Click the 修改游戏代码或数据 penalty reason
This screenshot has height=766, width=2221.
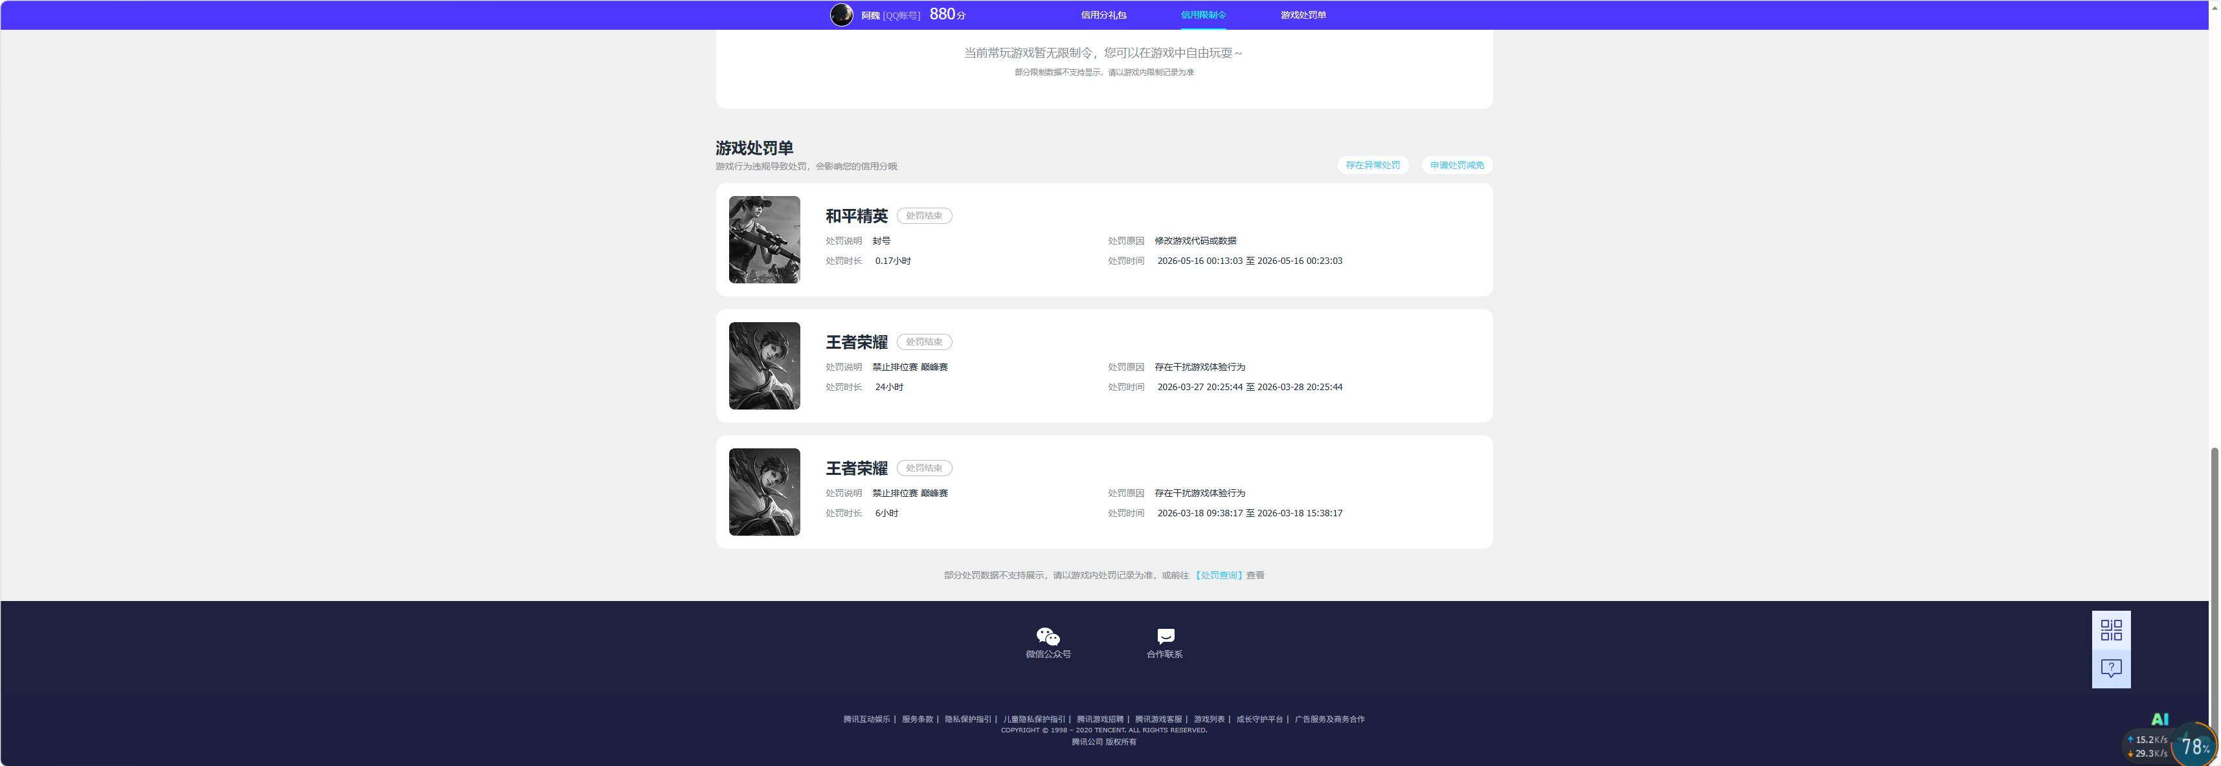pyautogui.click(x=1195, y=241)
